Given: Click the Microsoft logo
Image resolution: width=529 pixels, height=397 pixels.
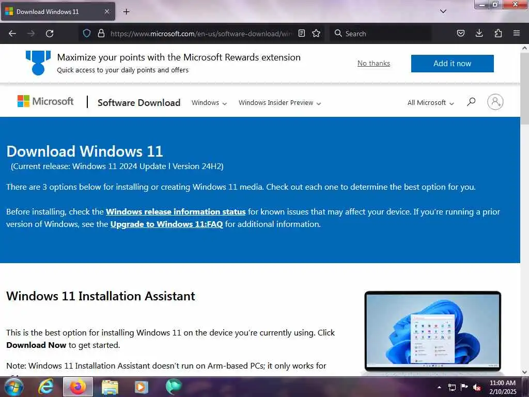Looking at the screenshot, I should tap(45, 101).
